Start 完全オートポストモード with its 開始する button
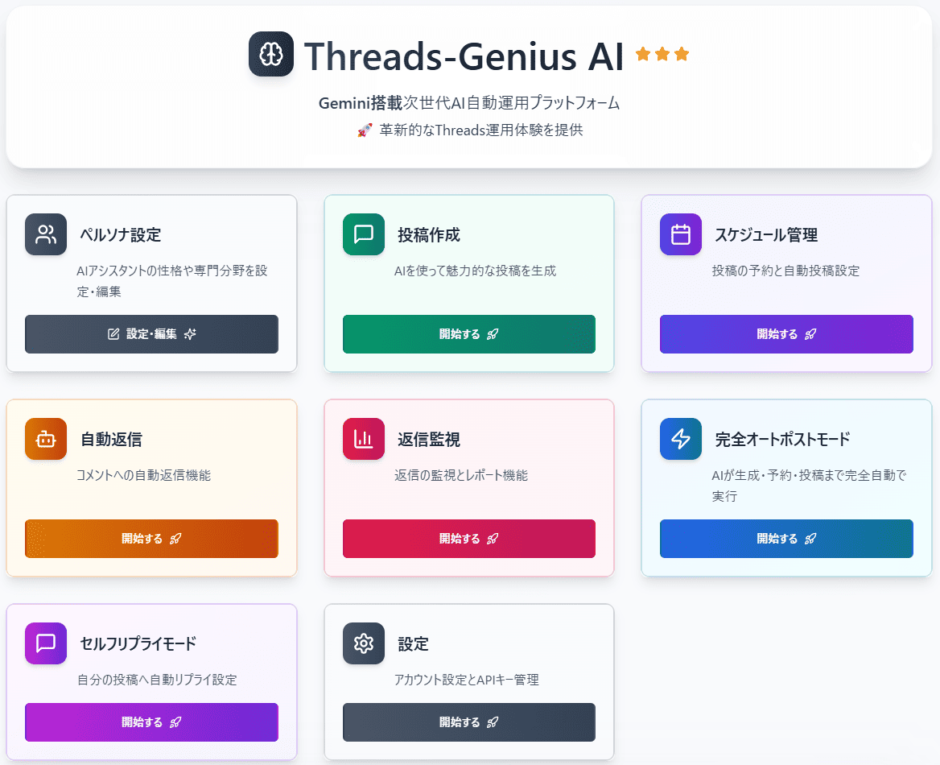This screenshot has height=765, width=940. point(786,539)
